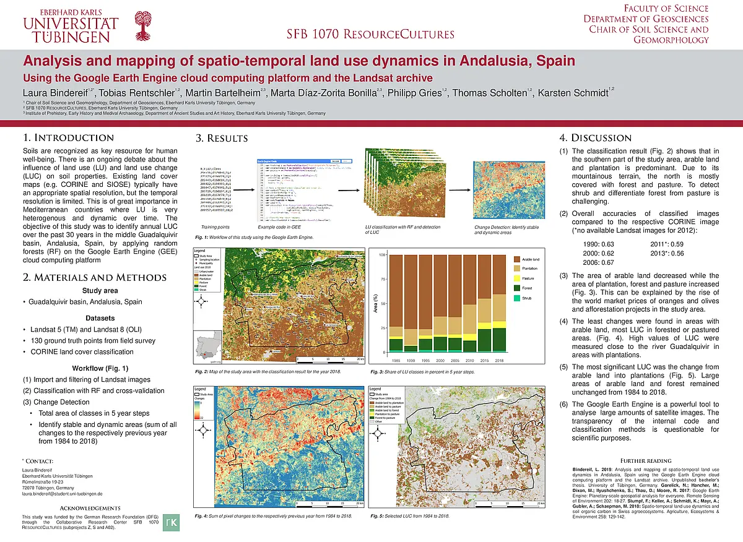Click the 2018 bar in the chart
The image size is (743, 542).
[499, 304]
